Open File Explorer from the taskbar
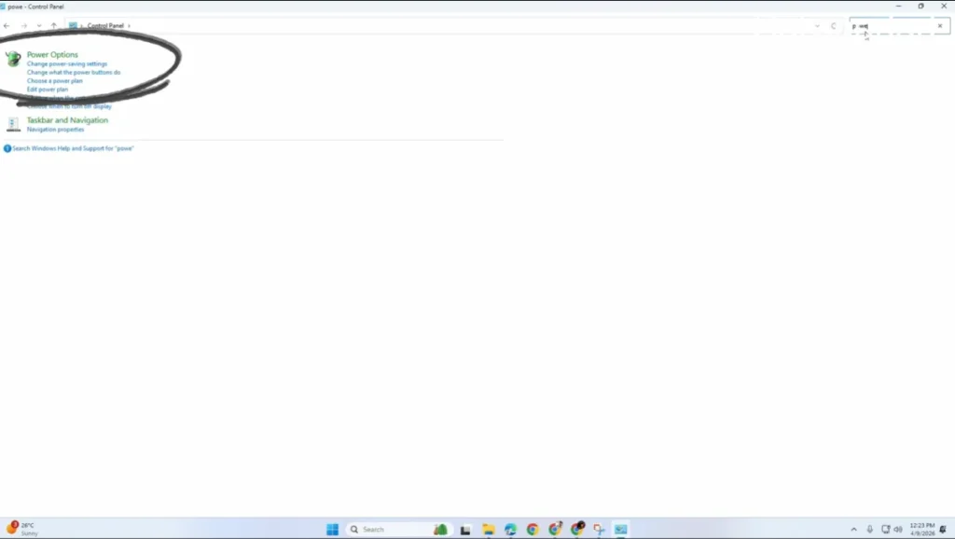Screen dimensions: 955x539 click(x=486, y=529)
